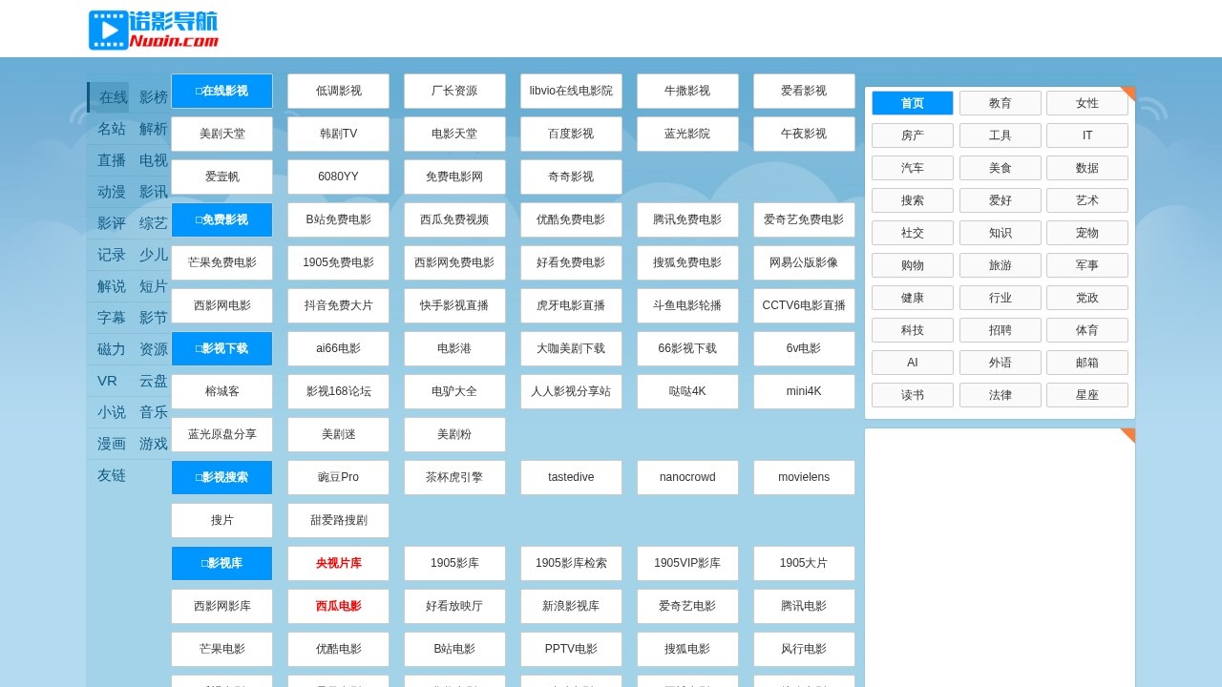Visit 厂长资源 site link
Image resolution: width=1222 pixels, height=687 pixels.
(x=454, y=92)
